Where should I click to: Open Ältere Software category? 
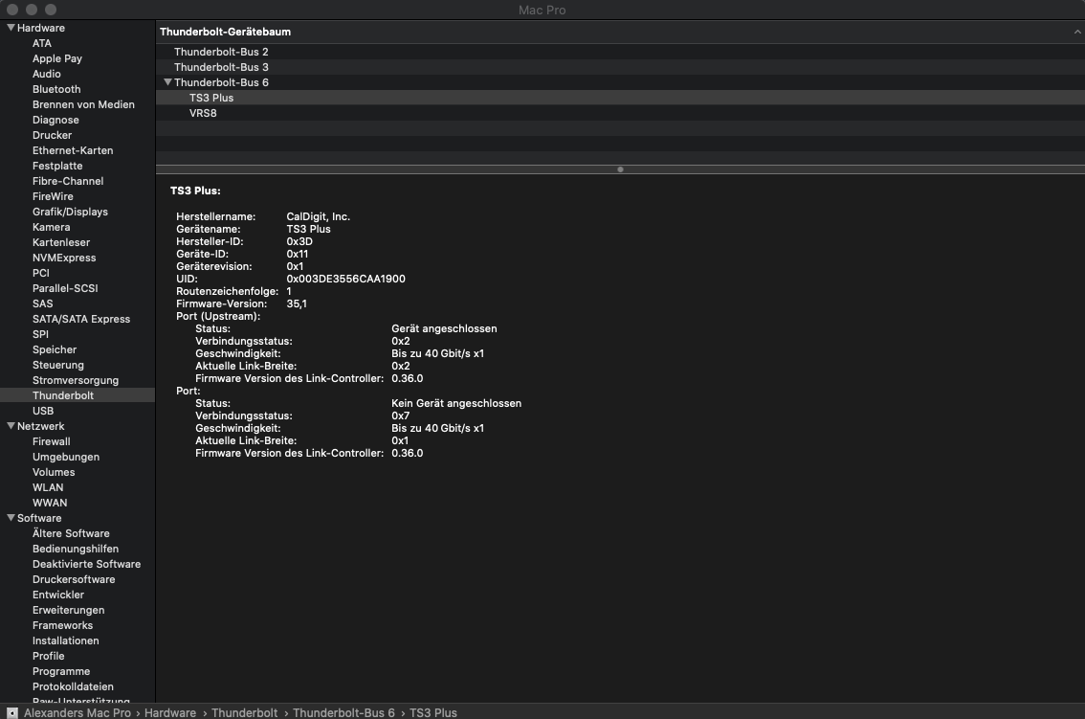pos(71,532)
